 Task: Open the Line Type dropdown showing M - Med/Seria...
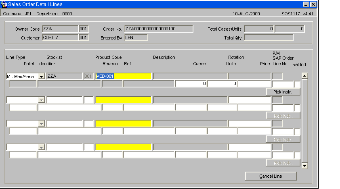point(42,77)
